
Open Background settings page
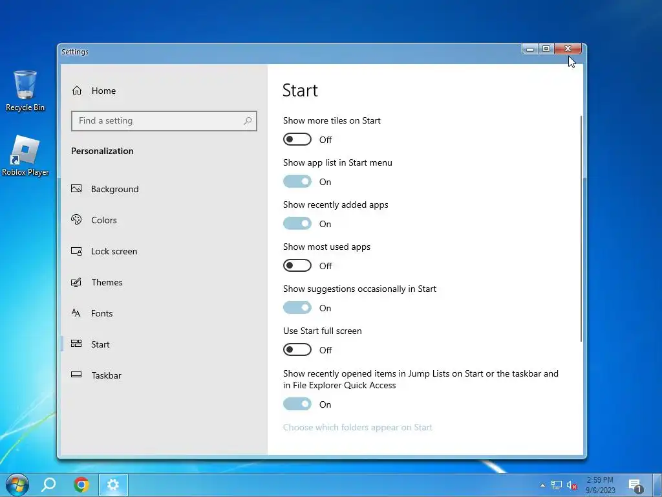coord(164,189)
